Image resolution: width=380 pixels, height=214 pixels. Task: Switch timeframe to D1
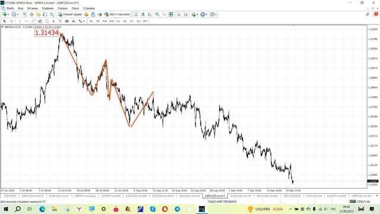(132, 21)
